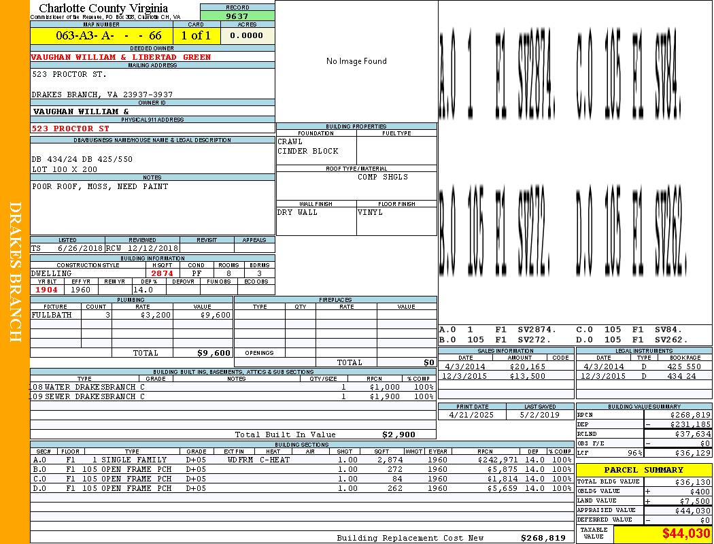Select physical 911 address 523 PROCTOR ST
714x544 pixels.
click(70, 129)
